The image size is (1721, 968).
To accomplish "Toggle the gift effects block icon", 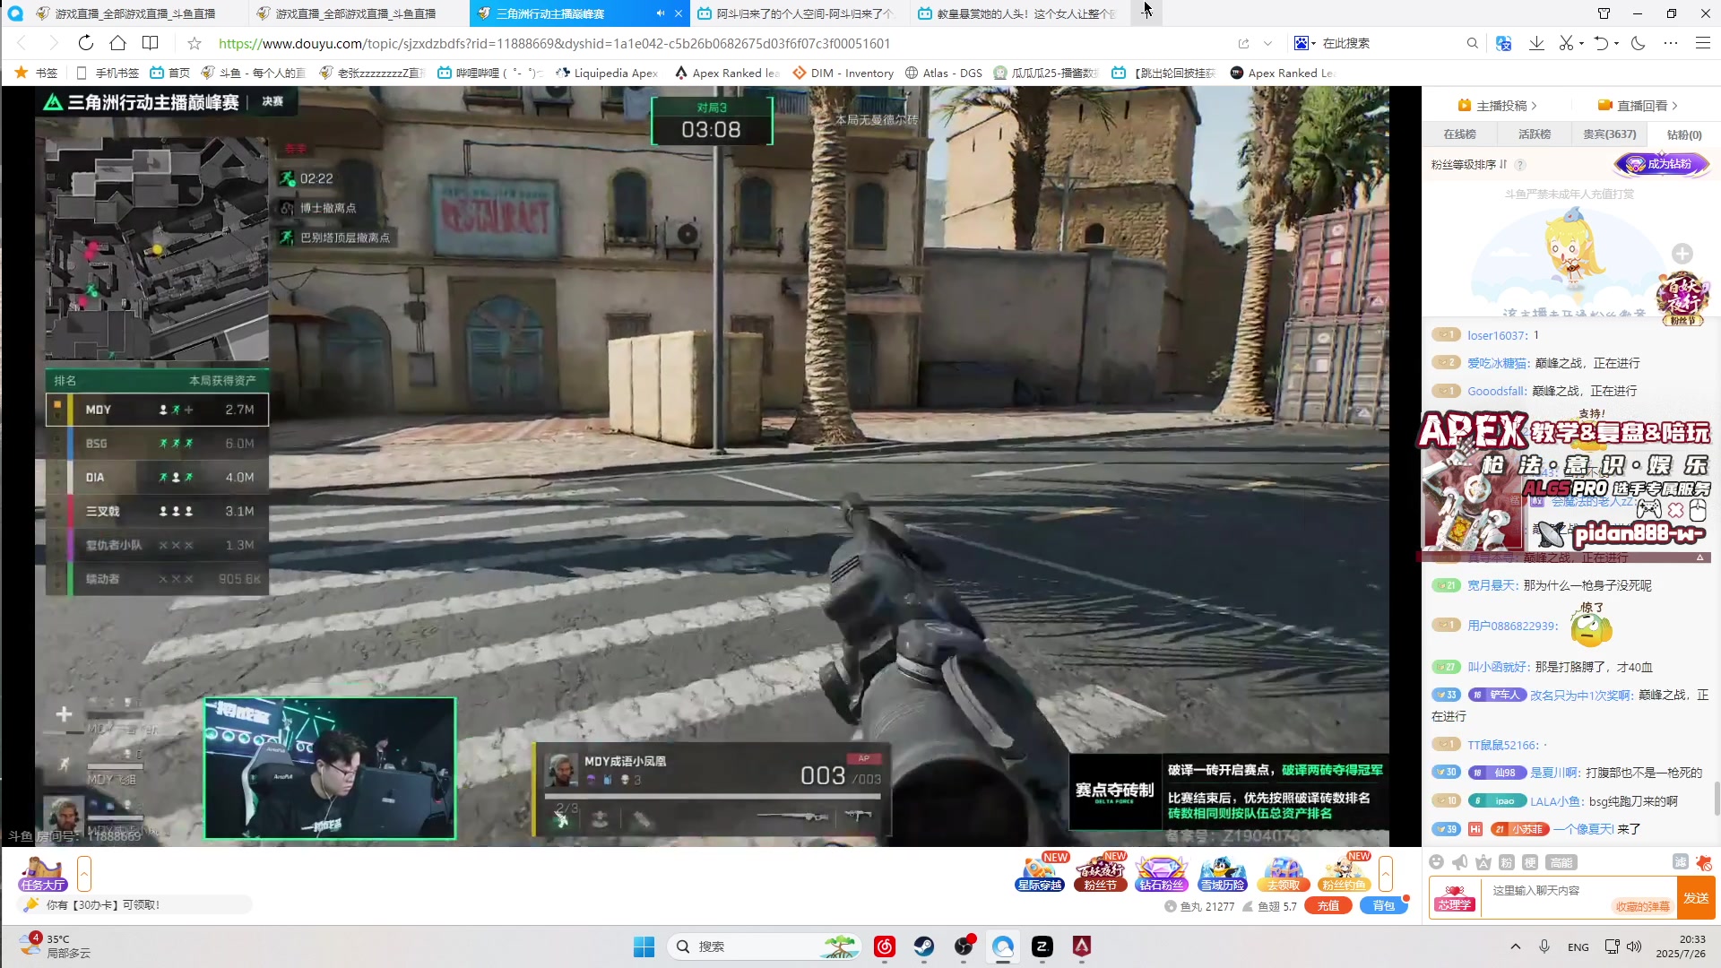I will click(x=1704, y=863).
